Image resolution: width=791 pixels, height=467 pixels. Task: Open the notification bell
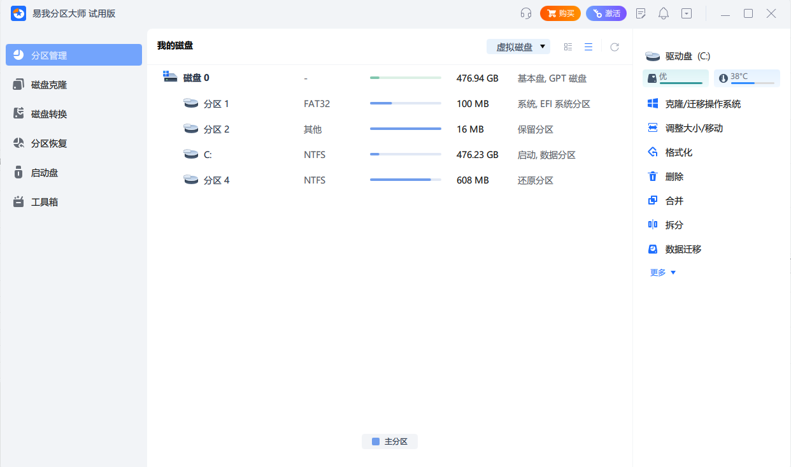(663, 13)
